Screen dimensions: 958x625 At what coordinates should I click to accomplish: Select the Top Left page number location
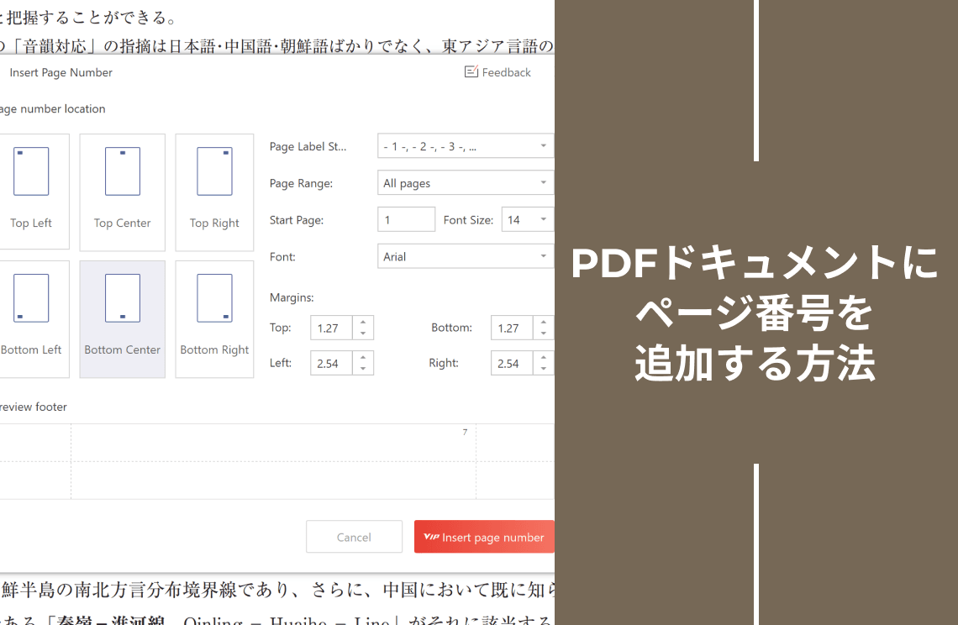31,192
